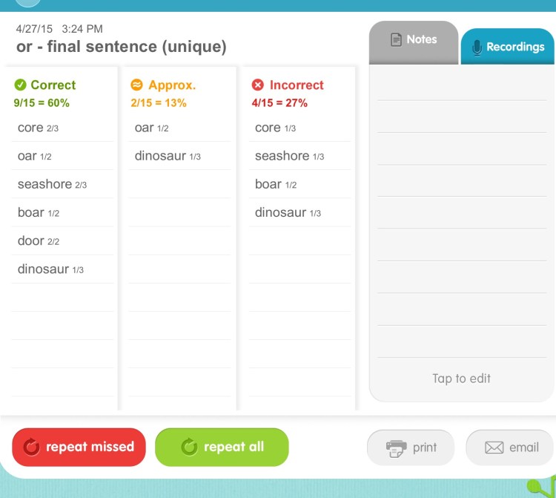Click the printer icon
556x498 pixels.
pyautogui.click(x=397, y=448)
